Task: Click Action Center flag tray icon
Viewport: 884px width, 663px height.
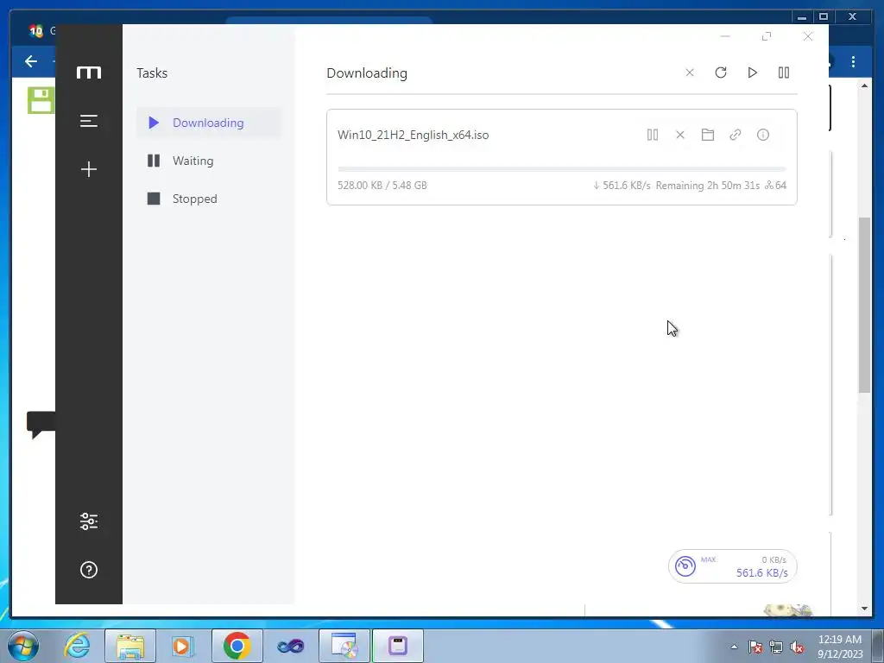Action: [755, 647]
